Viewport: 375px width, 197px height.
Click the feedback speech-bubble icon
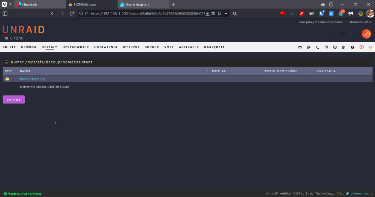click(326, 47)
